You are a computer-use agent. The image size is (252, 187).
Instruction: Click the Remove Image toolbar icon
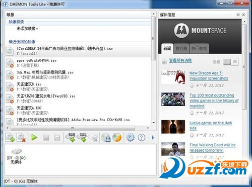pos(21,137)
